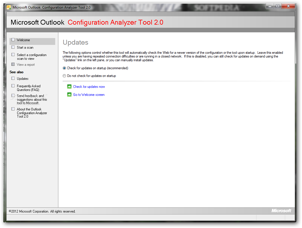Click the bullet icon next to Frequently Asked Questions
Viewport: 302px width, 228px height.
pos(13,86)
